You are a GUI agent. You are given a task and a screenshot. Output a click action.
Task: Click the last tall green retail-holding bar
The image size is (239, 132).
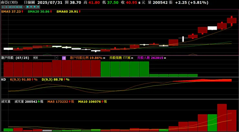[x=144, y=69]
